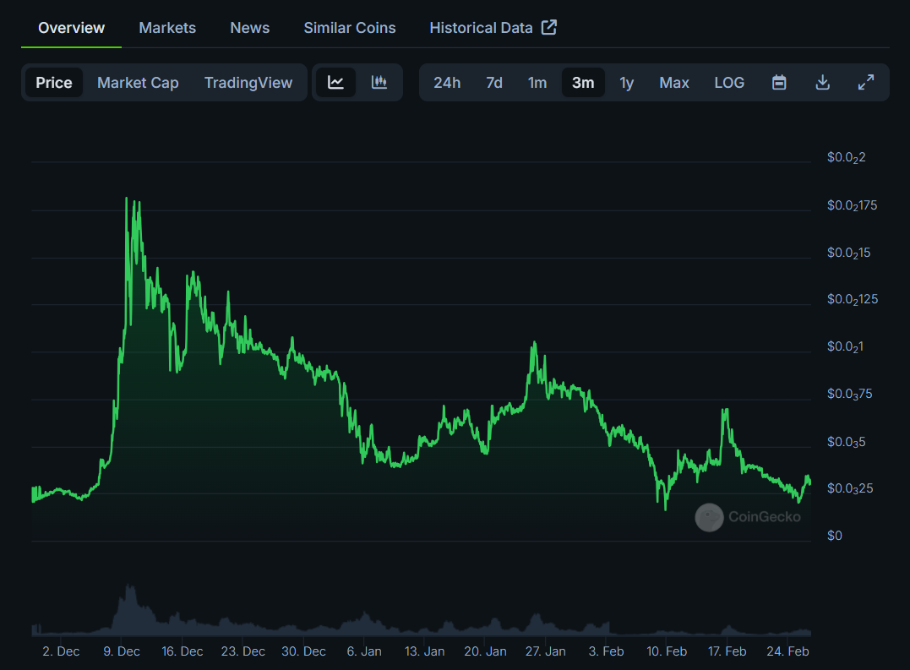Set chart range to Max
The height and width of the screenshot is (670, 910).
click(x=673, y=82)
